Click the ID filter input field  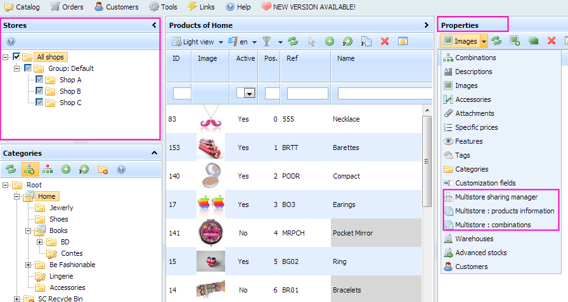pyautogui.click(x=182, y=93)
